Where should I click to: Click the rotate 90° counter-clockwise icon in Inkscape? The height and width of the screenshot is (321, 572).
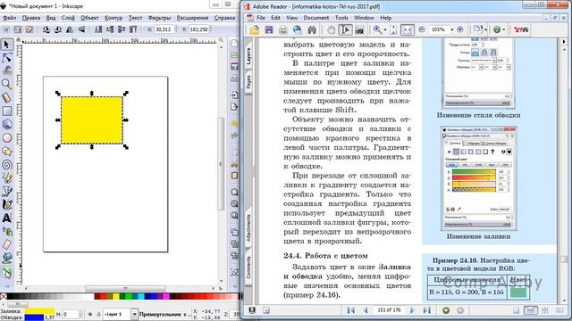pos(46,29)
